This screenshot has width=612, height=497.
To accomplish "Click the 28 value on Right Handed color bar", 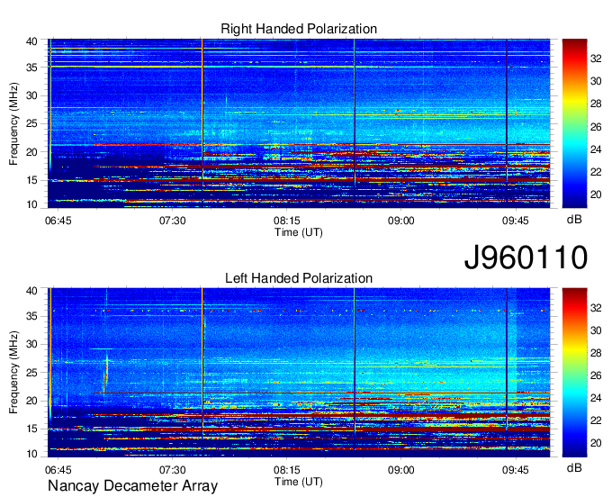I will point(596,104).
